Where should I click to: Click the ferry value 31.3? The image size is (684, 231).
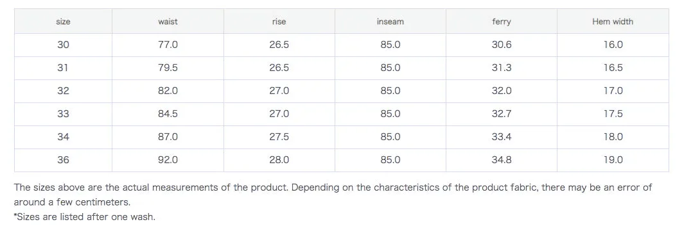(502, 68)
